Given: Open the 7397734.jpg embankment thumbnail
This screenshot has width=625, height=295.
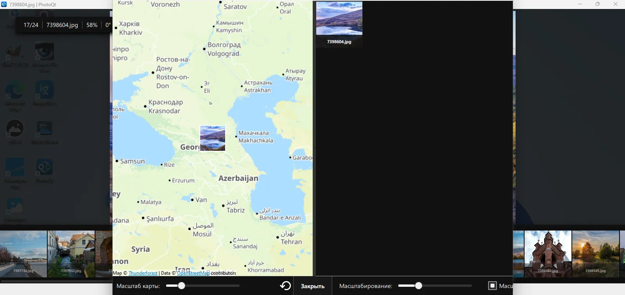Looking at the screenshot, I should tap(23, 253).
